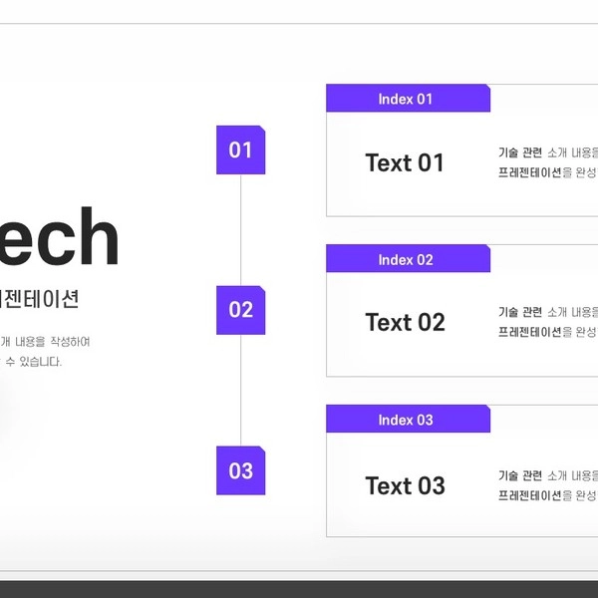Click the Index 02 purple label

point(407,259)
